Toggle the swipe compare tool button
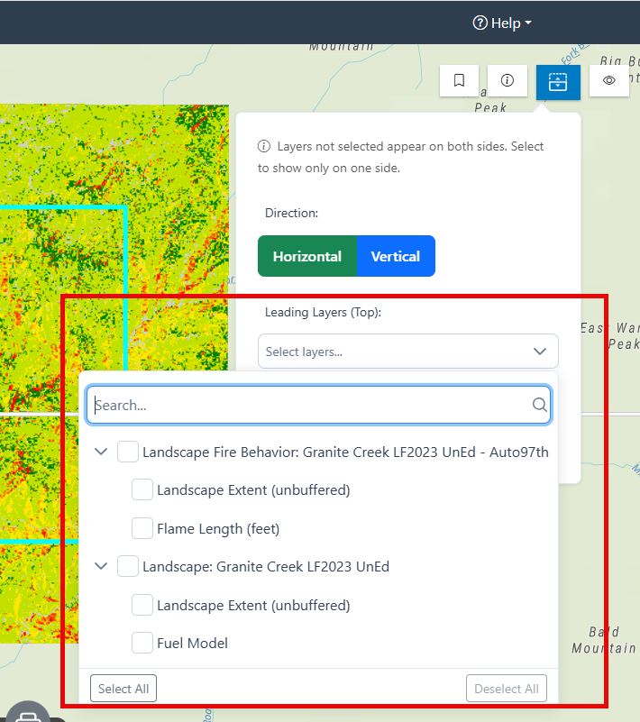The height and width of the screenshot is (722, 640). click(558, 82)
